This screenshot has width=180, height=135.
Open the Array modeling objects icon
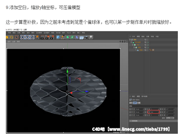pyautogui.click(x=72, y=37)
